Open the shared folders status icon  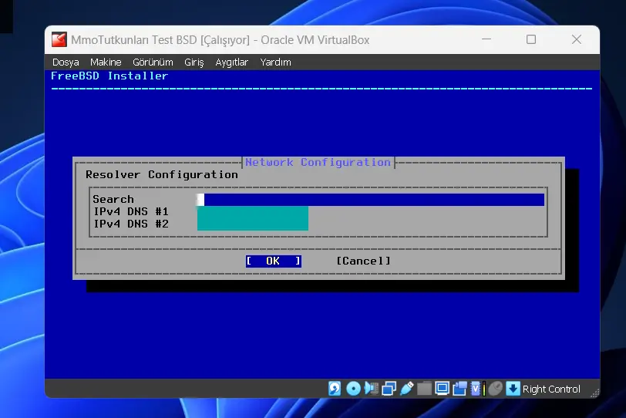[x=424, y=388]
